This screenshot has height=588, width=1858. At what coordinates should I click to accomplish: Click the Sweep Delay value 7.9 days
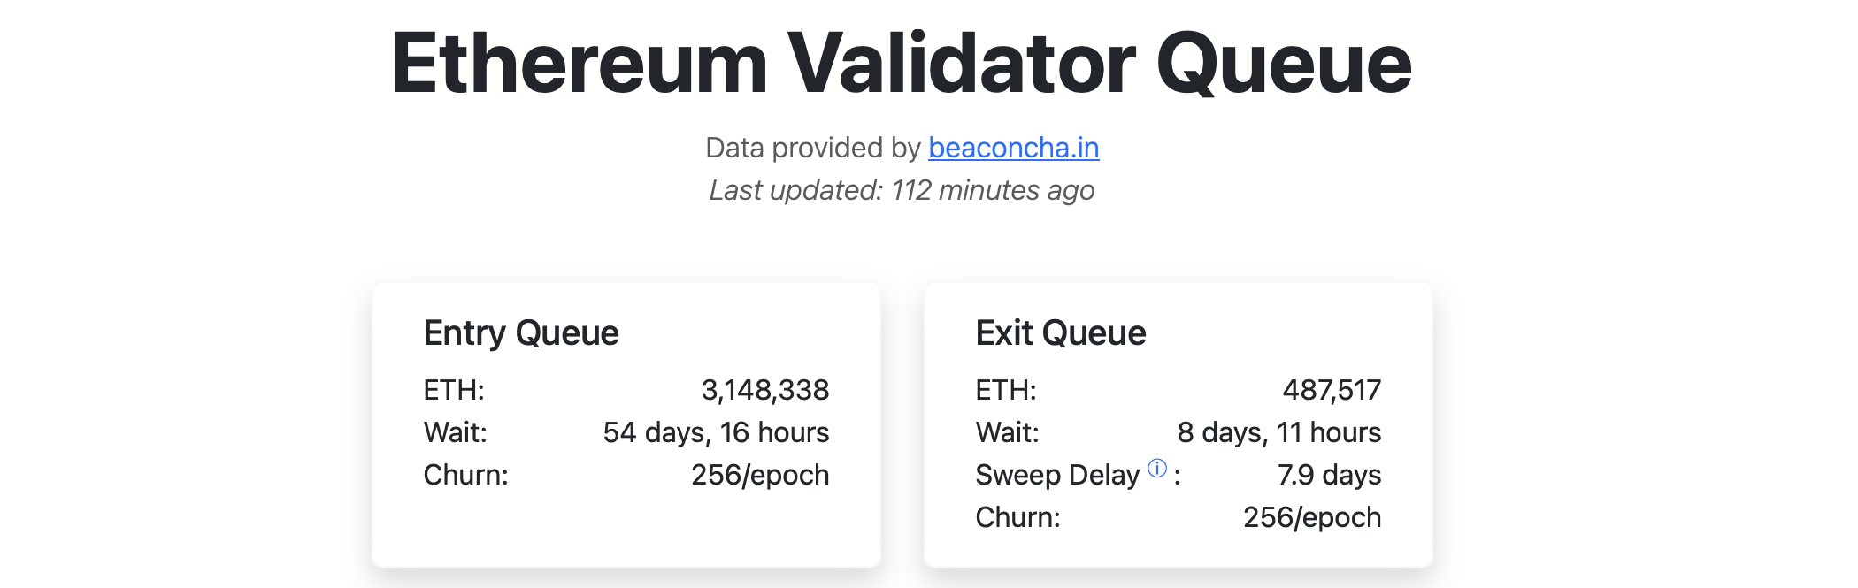pyautogui.click(x=1329, y=475)
